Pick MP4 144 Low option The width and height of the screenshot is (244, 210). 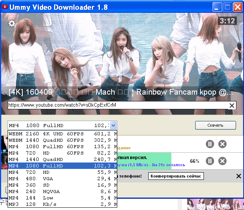click(x=62, y=198)
